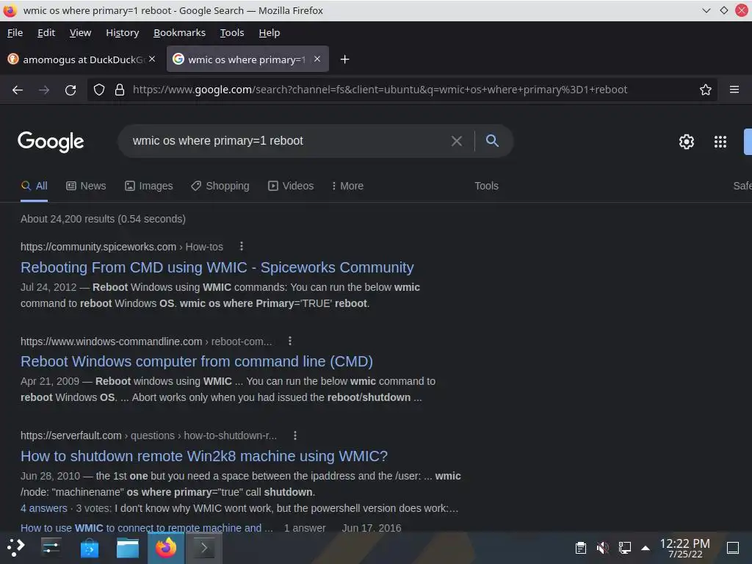Close the amomogus DuckDuckGo tab

coord(152,59)
